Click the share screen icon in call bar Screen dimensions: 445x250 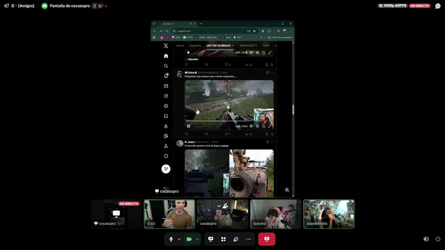click(211, 239)
